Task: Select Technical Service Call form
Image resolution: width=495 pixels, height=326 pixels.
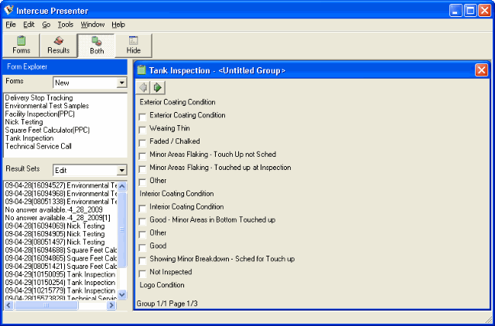Action: coord(38,146)
